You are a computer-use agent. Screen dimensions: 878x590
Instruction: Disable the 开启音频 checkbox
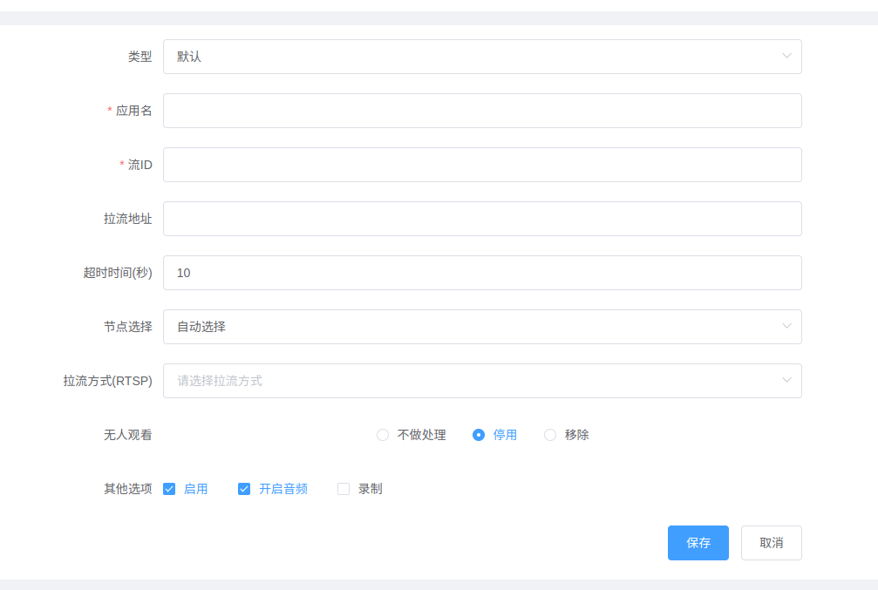pyautogui.click(x=244, y=489)
